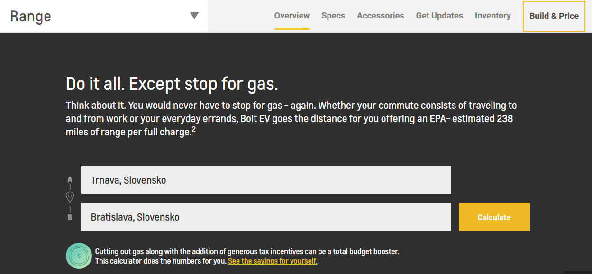
Task: Click the map pin location icon
Action: pyautogui.click(x=70, y=197)
